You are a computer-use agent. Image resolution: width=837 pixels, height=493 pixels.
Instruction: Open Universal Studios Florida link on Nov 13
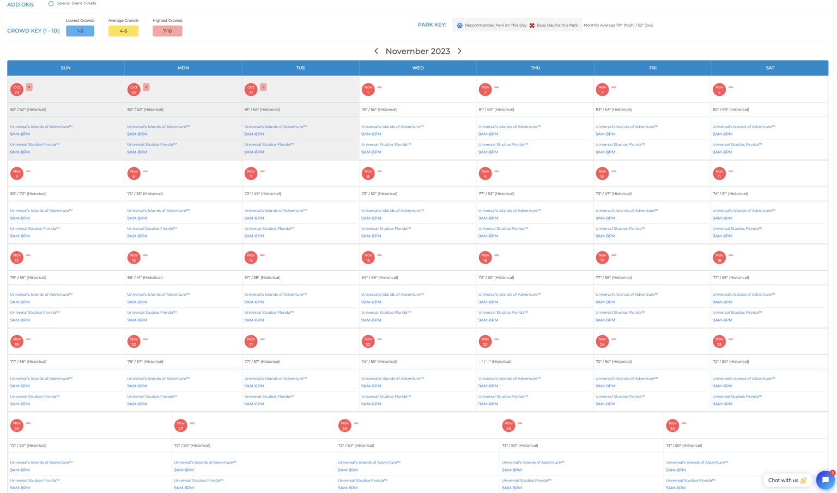(x=152, y=313)
